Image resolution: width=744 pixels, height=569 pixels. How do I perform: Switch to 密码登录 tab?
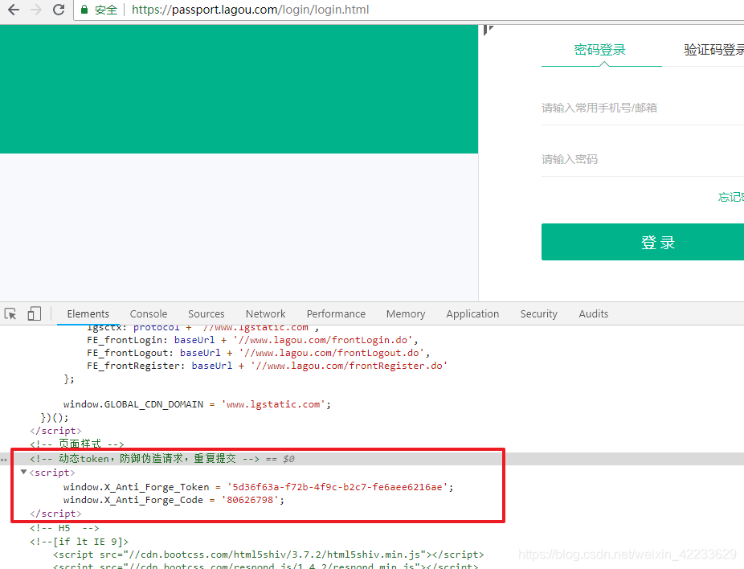(599, 49)
